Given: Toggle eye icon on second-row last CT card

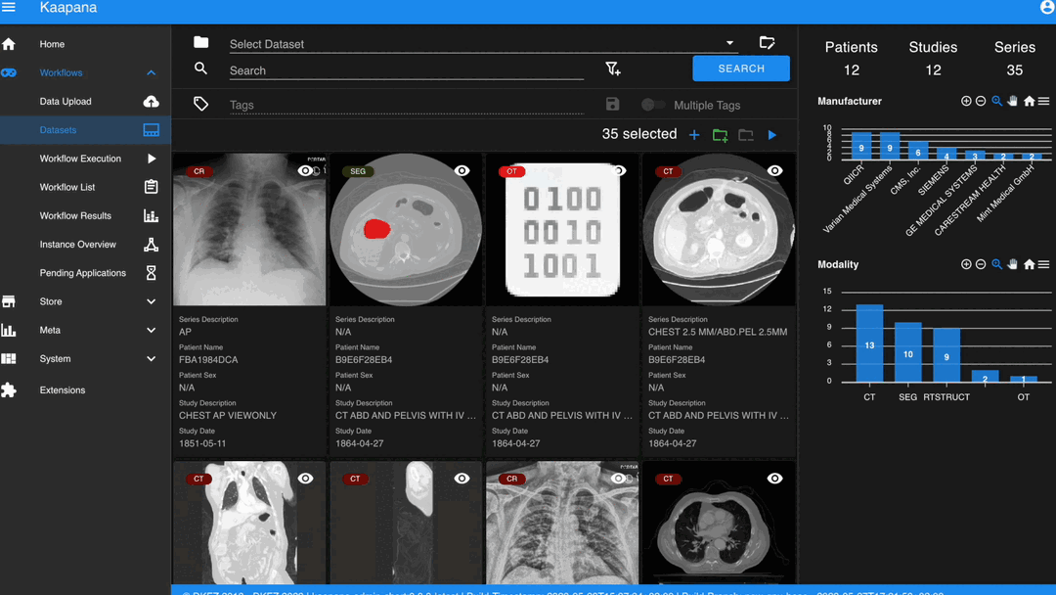Looking at the screenshot, I should pyautogui.click(x=775, y=479).
